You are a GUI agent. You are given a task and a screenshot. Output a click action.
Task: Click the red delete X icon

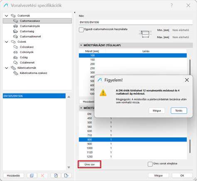point(42,176)
